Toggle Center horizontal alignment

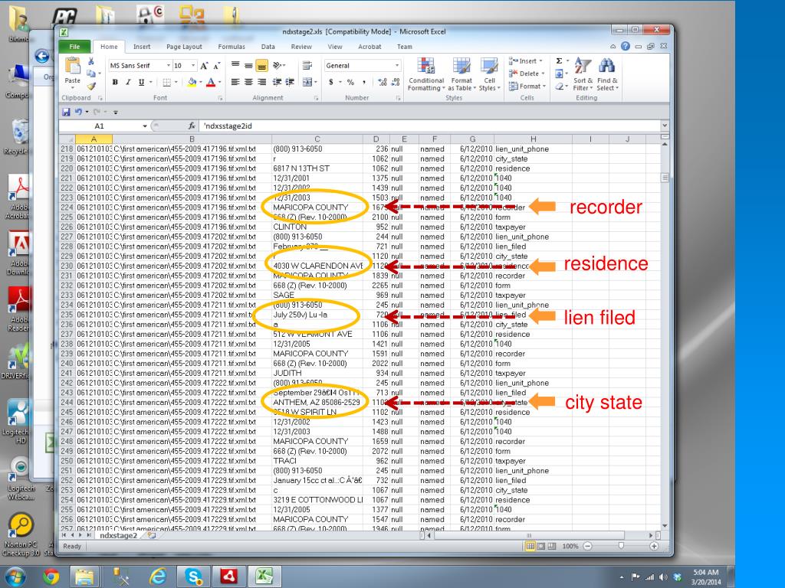(x=248, y=82)
